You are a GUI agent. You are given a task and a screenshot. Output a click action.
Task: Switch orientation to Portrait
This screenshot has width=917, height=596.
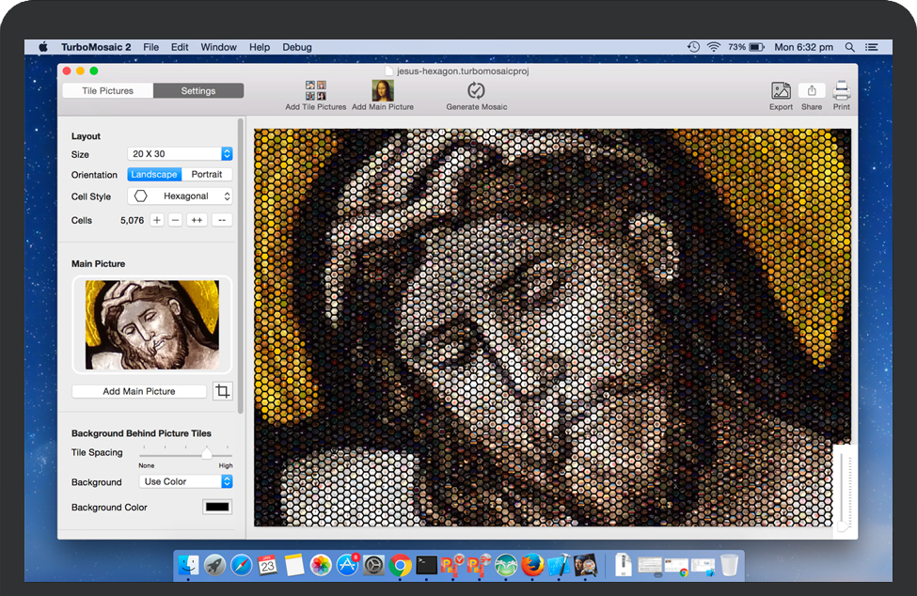(207, 175)
